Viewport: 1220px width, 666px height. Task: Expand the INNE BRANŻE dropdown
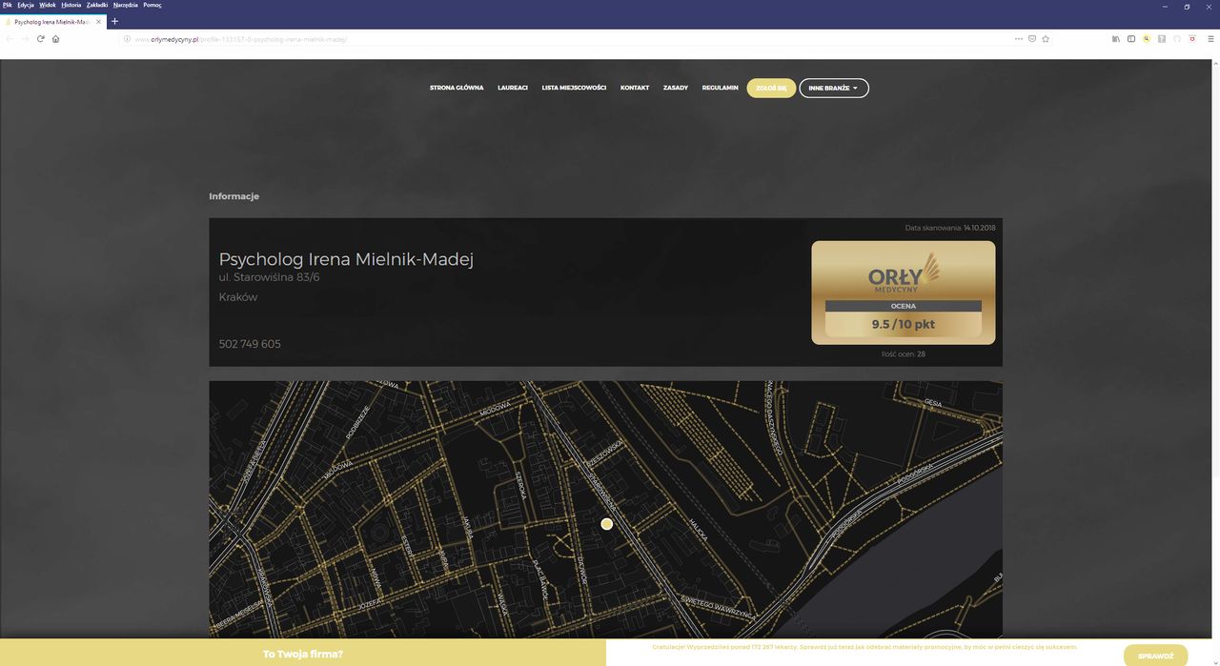tap(833, 88)
